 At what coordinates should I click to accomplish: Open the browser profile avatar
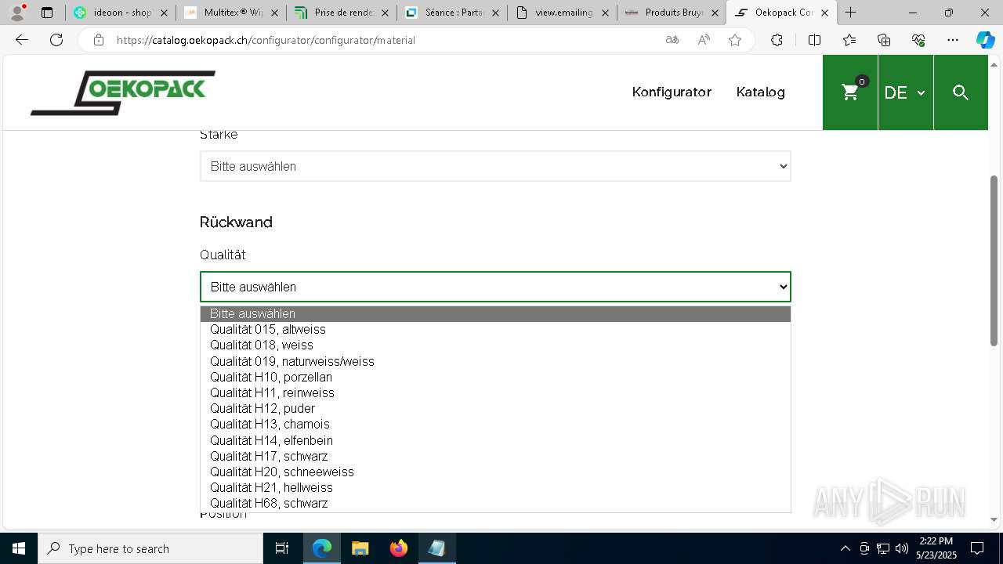coord(17,13)
